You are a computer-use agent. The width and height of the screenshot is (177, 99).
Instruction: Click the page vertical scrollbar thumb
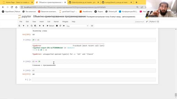click(x=176, y=95)
